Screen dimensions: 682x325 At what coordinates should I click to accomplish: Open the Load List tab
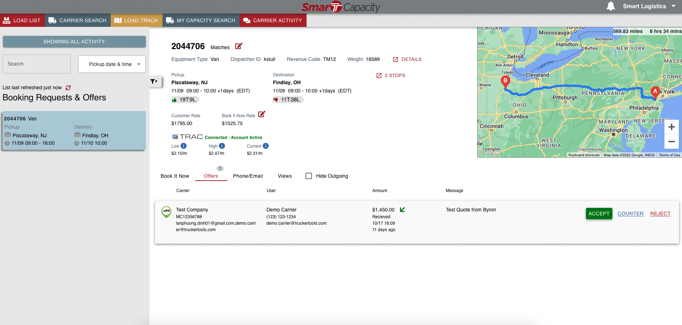tap(22, 20)
